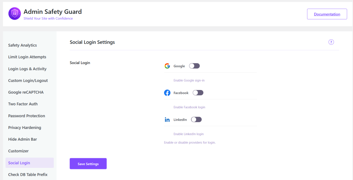Screen dimensions: 353x180
Task: Select Login Logs & Activity menu item
Action: click(27, 69)
